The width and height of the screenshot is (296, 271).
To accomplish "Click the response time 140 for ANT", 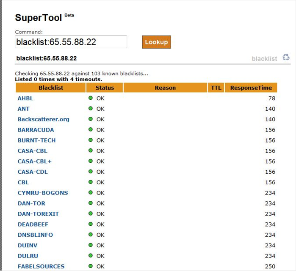I will click(270, 109).
